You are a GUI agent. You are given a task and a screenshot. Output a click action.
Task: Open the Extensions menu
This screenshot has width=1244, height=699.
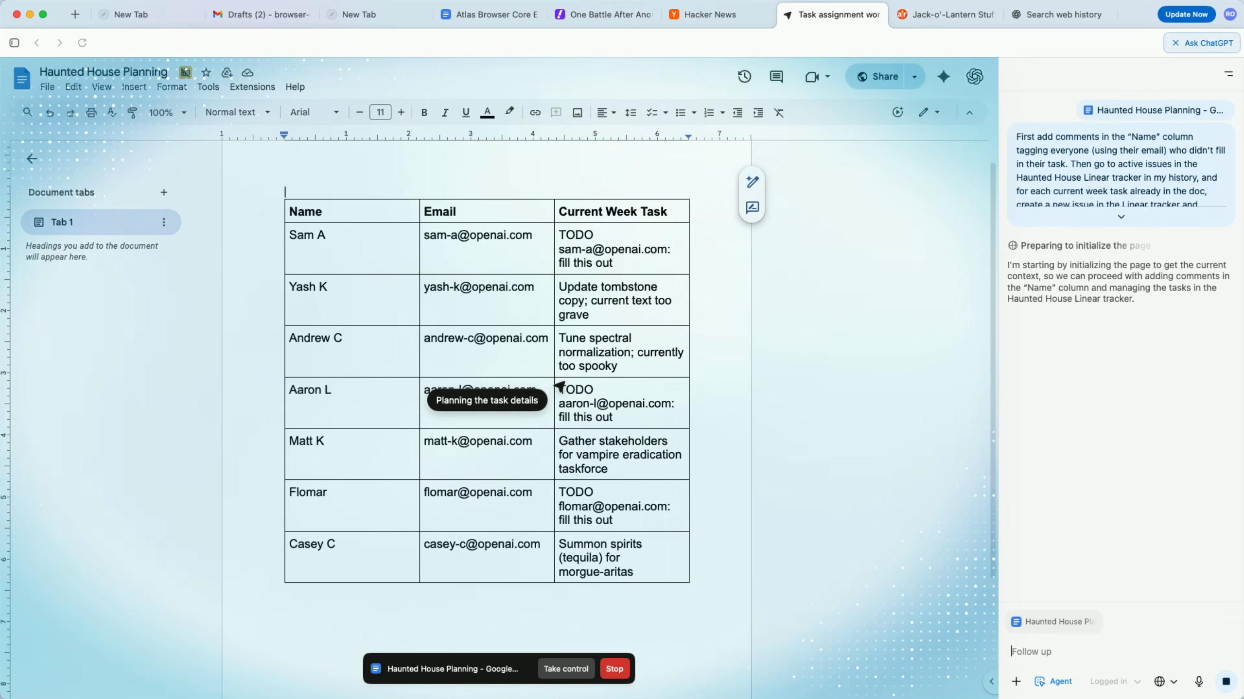(252, 86)
